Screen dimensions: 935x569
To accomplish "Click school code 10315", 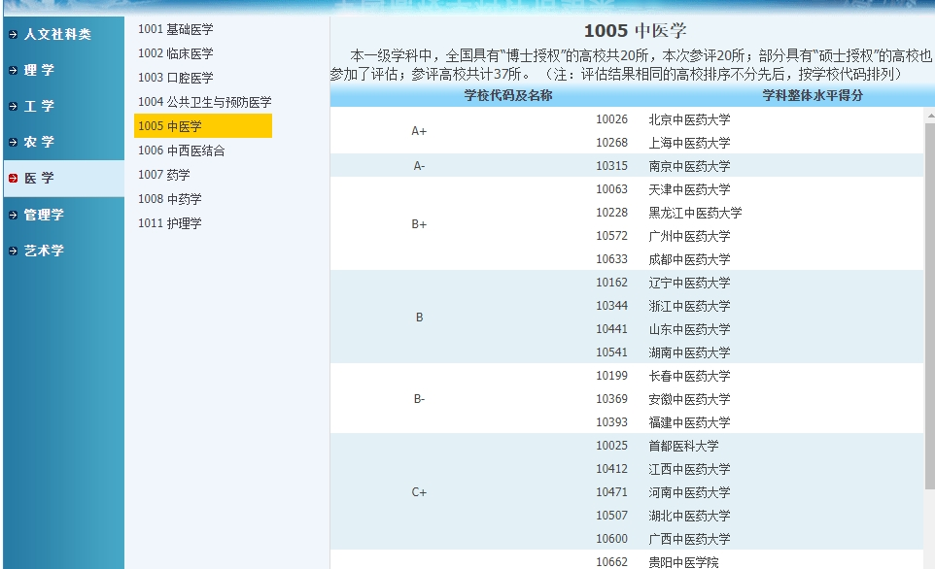I will 611,166.
